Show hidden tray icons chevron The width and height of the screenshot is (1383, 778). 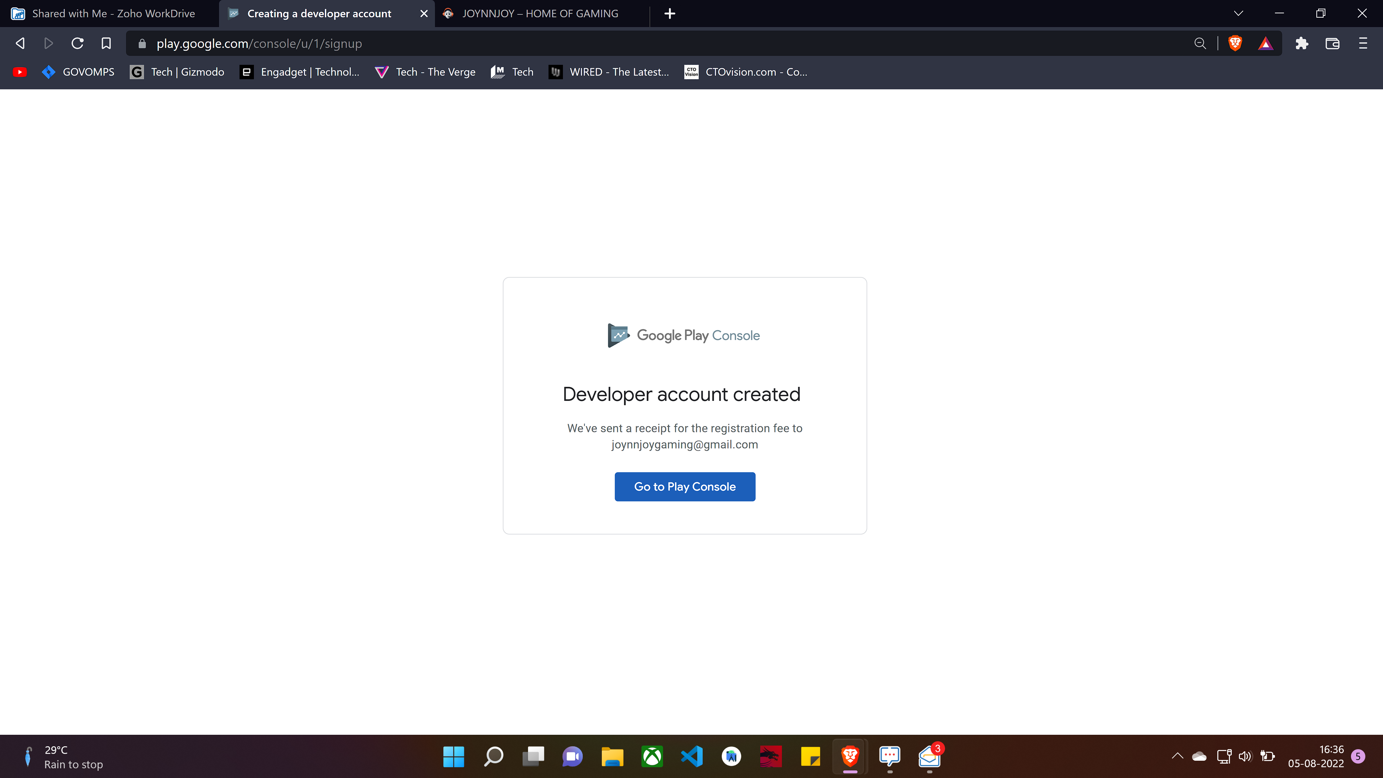pyautogui.click(x=1177, y=756)
